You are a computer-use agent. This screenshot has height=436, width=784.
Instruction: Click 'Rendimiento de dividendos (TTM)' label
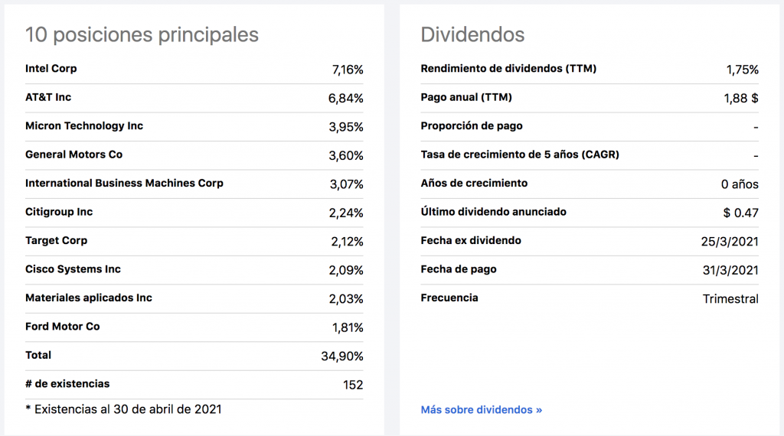tap(508, 69)
